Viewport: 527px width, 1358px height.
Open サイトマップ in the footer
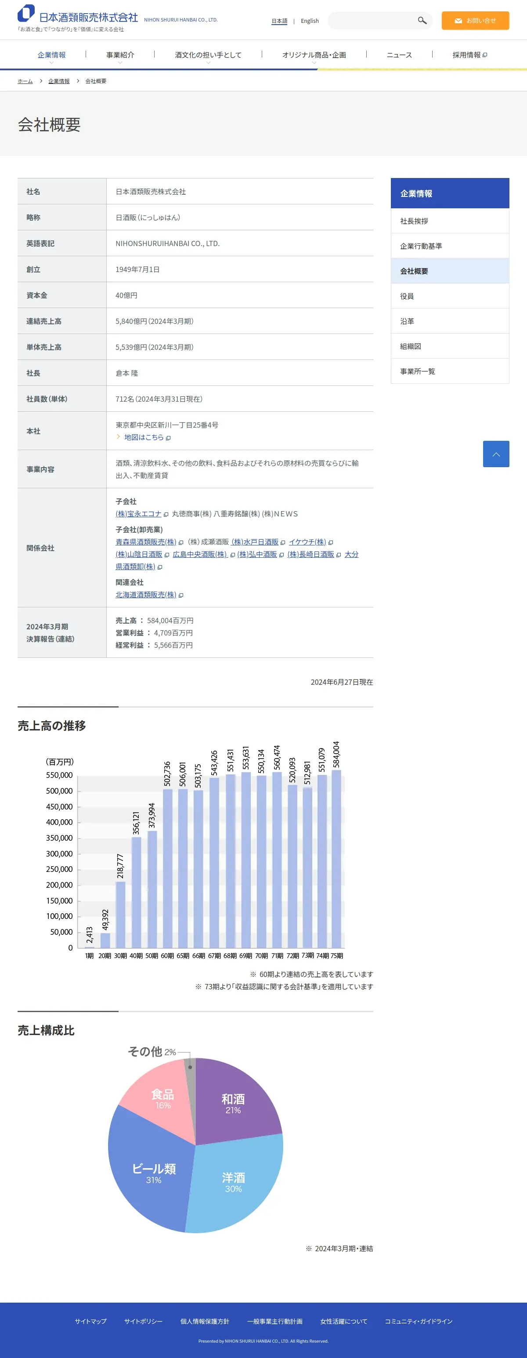click(x=90, y=1321)
